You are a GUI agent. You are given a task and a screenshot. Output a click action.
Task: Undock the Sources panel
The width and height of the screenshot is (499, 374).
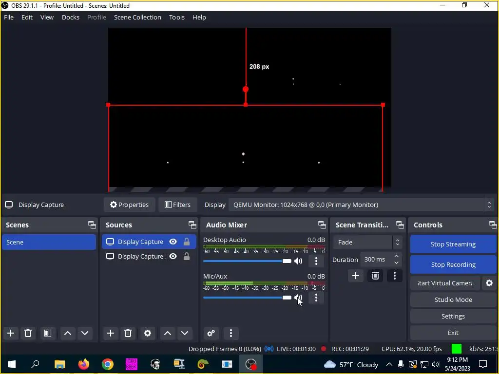(x=192, y=225)
